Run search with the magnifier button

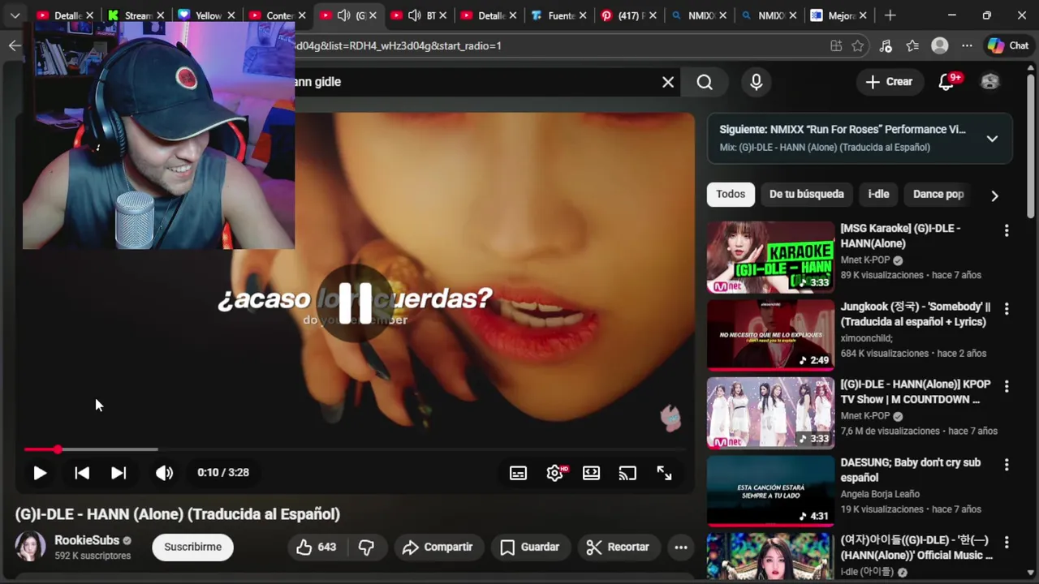[705, 82]
